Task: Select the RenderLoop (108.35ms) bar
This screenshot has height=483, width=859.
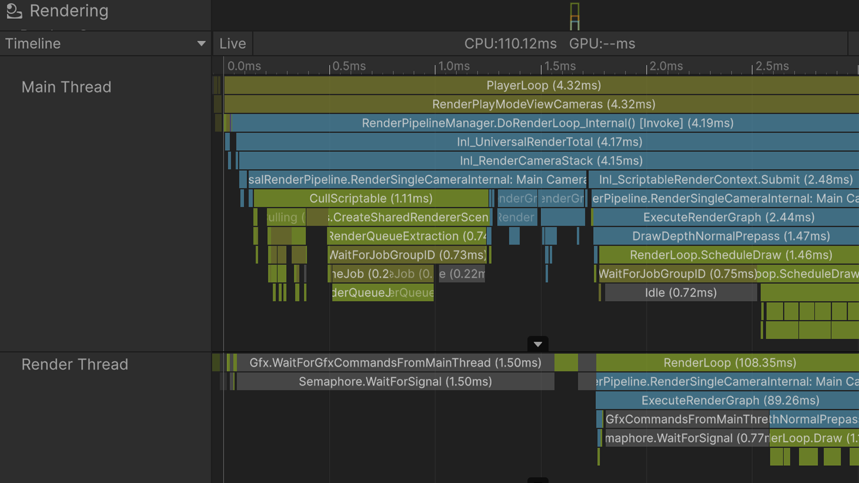Action: pos(729,363)
